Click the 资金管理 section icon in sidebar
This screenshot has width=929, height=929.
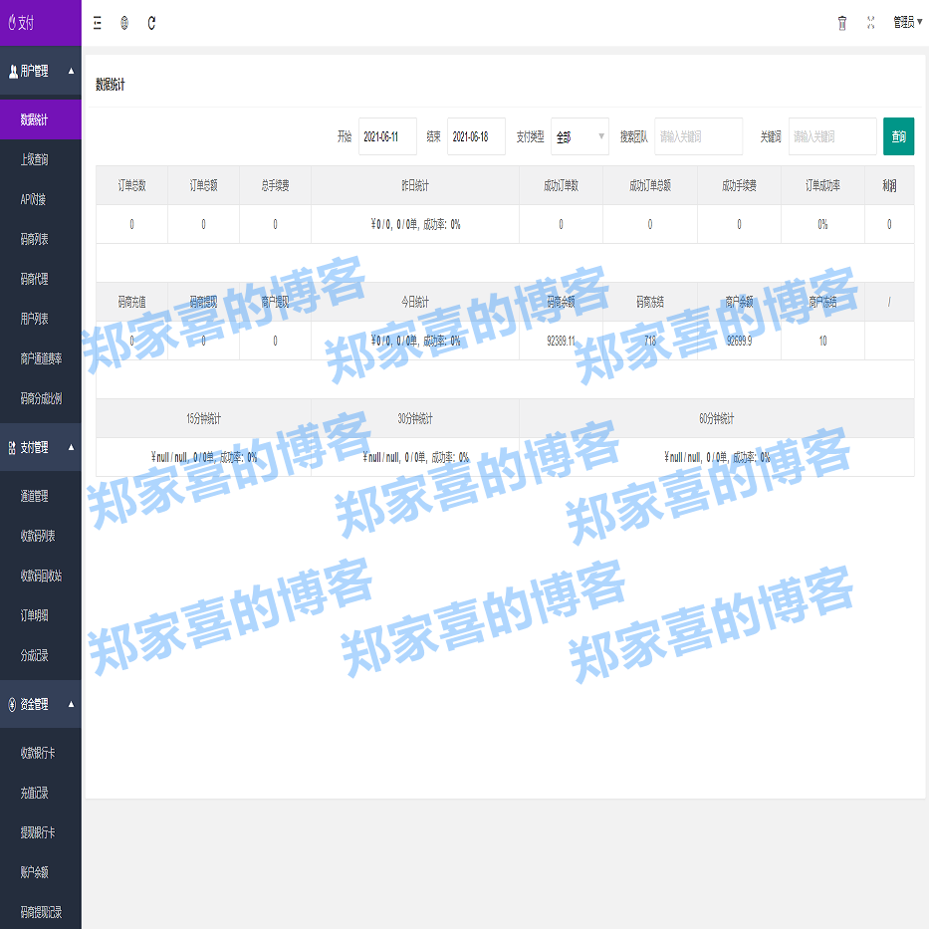pos(14,704)
